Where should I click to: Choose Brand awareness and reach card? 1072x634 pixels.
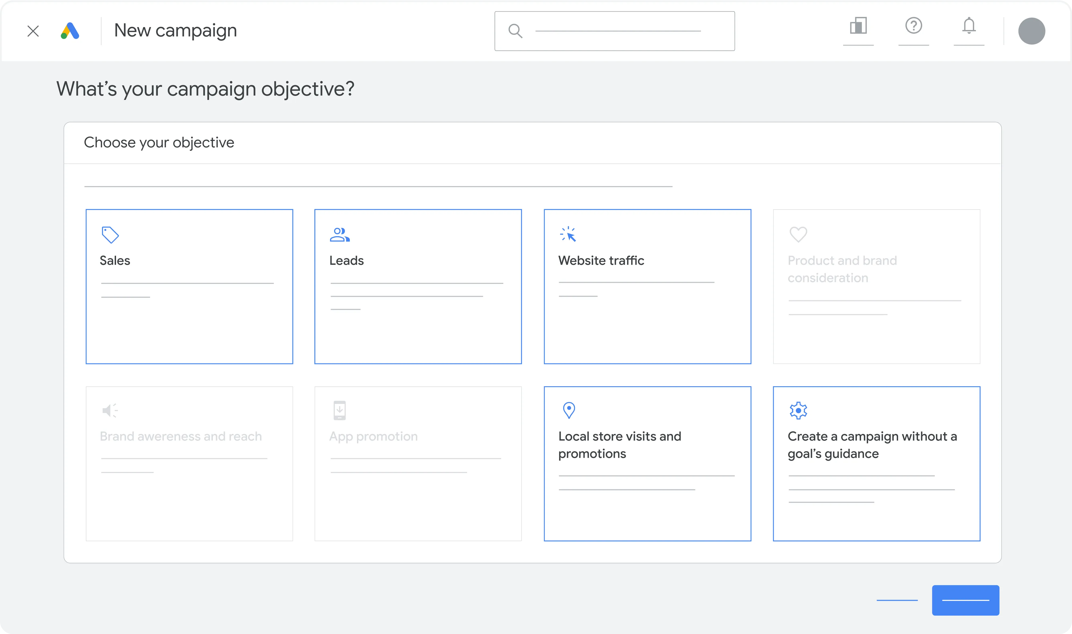pyautogui.click(x=189, y=464)
